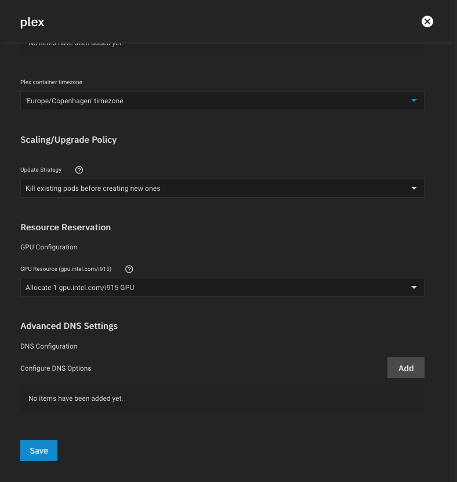Click the Configure DNS Options label
Viewport: 457px width, 482px height.
56,368
